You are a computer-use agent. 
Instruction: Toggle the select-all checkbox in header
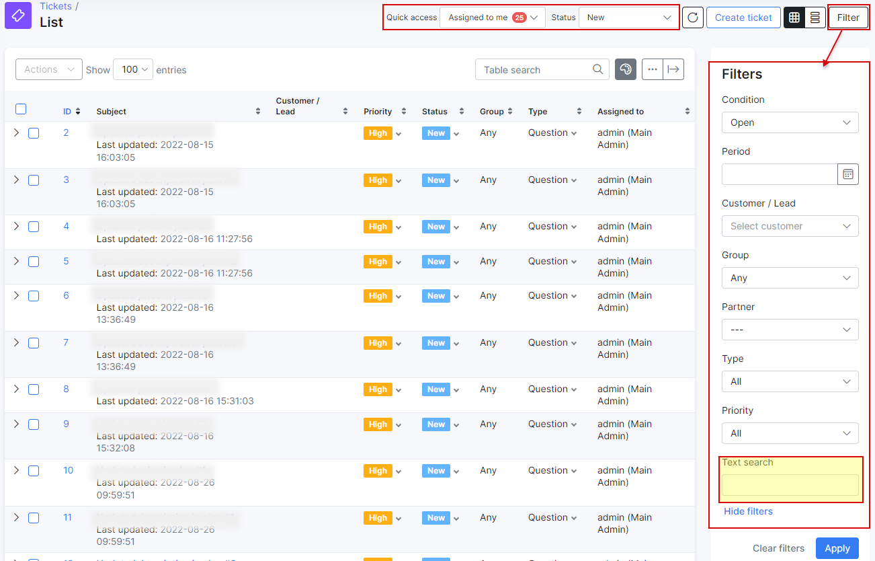coord(21,109)
